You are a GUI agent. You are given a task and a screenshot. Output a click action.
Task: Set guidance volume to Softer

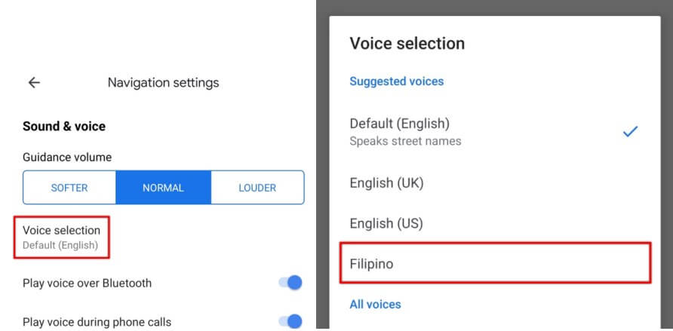pyautogui.click(x=69, y=188)
